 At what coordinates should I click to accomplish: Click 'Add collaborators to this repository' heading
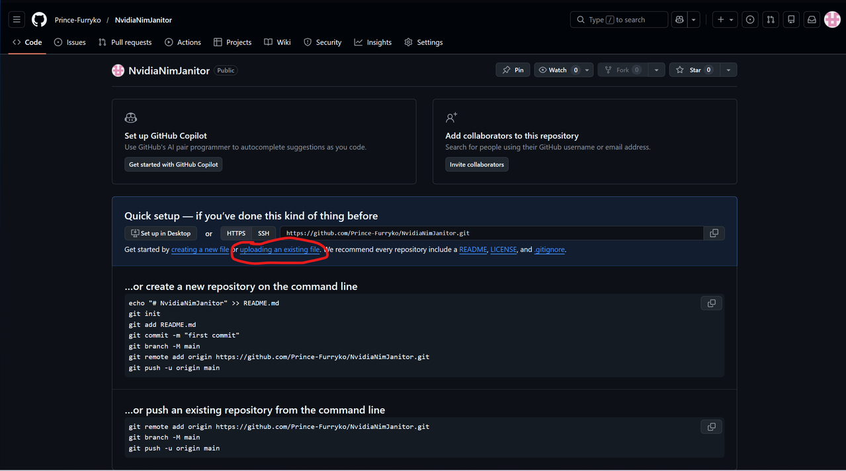click(512, 135)
